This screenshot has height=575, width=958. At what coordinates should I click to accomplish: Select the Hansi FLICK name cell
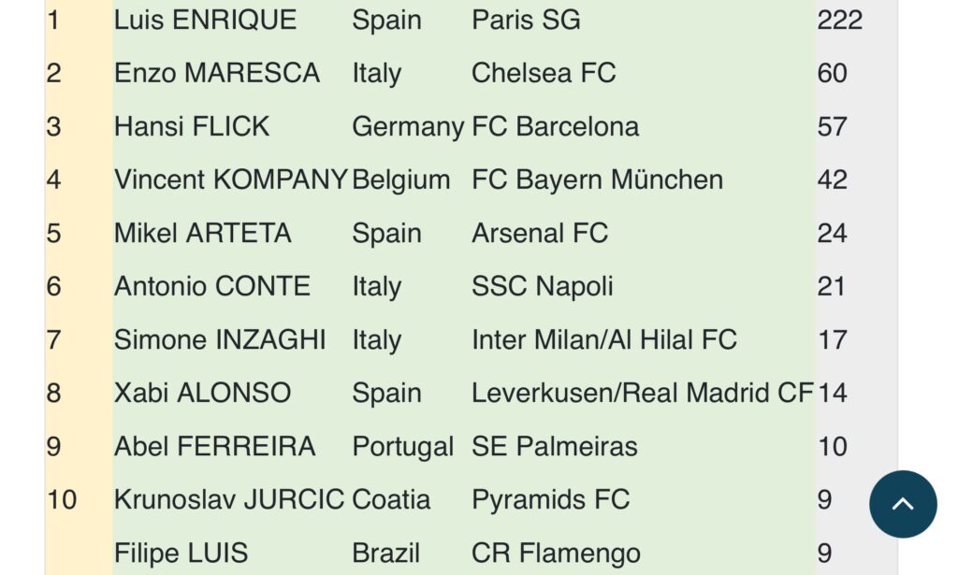pyautogui.click(x=192, y=126)
